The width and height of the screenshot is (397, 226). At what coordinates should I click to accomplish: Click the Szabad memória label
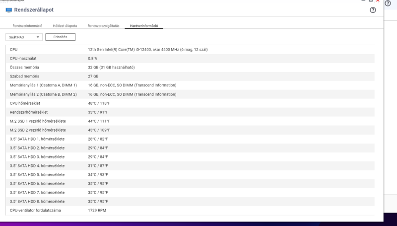click(x=24, y=76)
